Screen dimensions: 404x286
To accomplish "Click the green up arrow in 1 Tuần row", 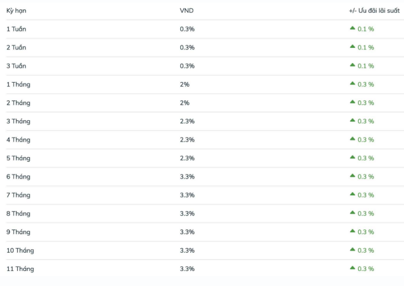I will coord(353,29).
